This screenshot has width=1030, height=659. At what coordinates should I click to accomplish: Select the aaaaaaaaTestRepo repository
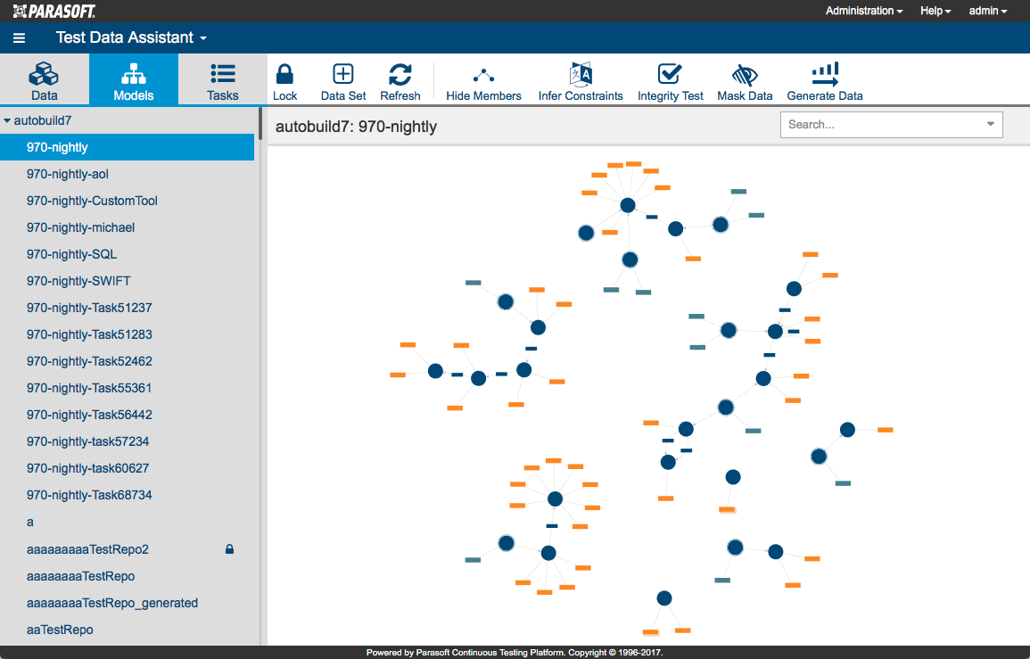pos(127,576)
